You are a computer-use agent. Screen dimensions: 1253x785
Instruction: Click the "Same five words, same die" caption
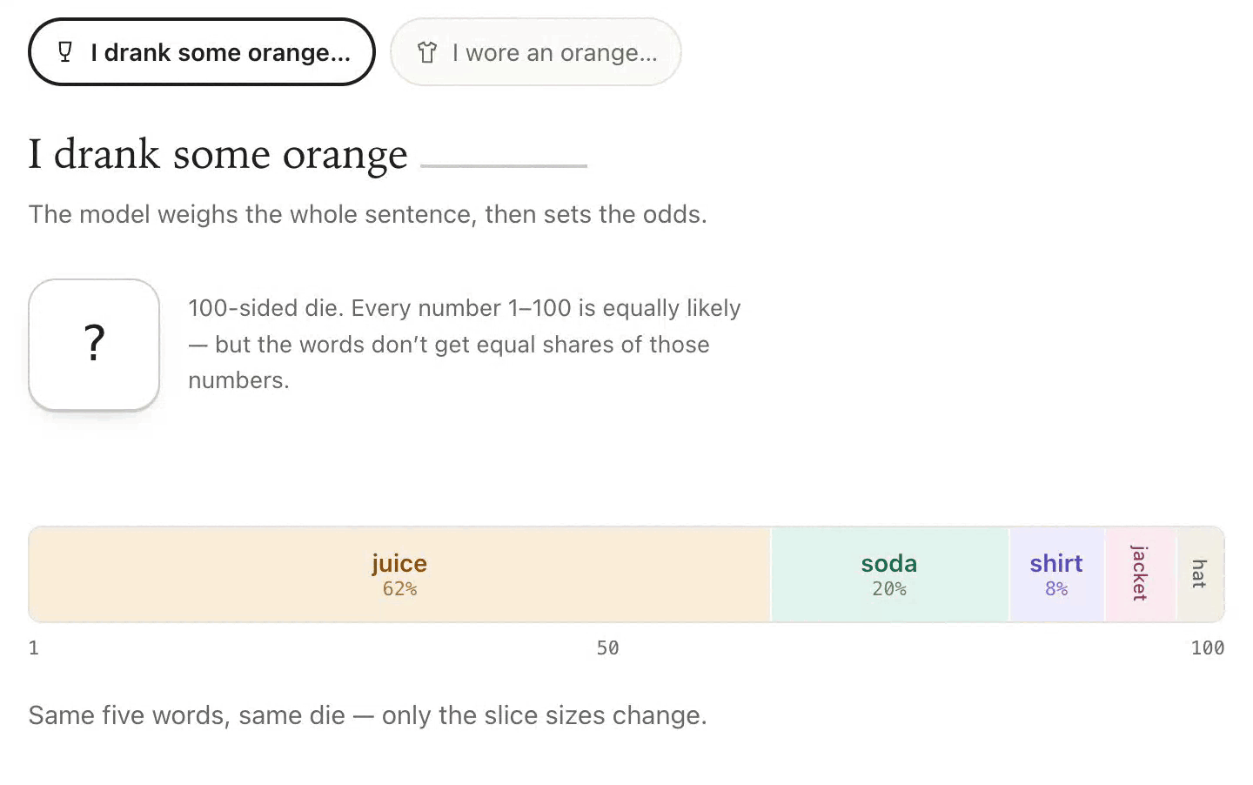pyautogui.click(x=367, y=715)
